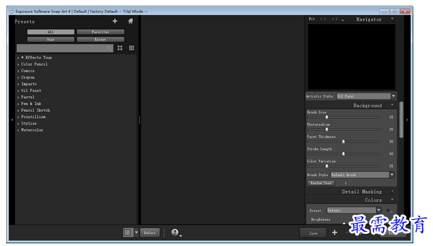Click into the preset search field
This screenshot has height=246, width=433.
65,48
